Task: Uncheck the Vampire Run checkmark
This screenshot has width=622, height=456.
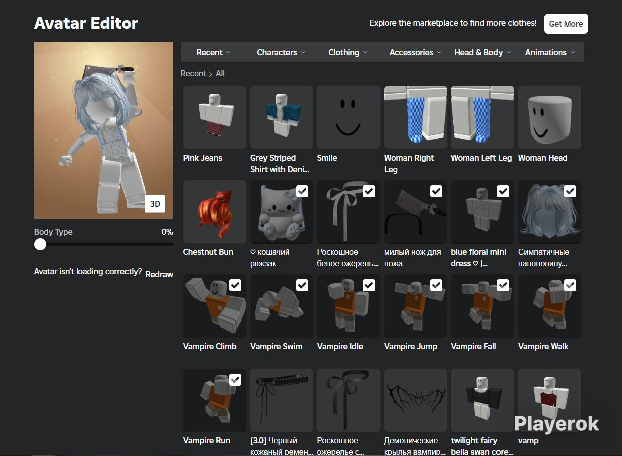Action: tap(235, 380)
